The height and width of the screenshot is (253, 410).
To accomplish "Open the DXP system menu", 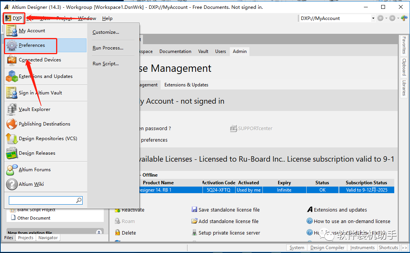I will click(x=14, y=18).
